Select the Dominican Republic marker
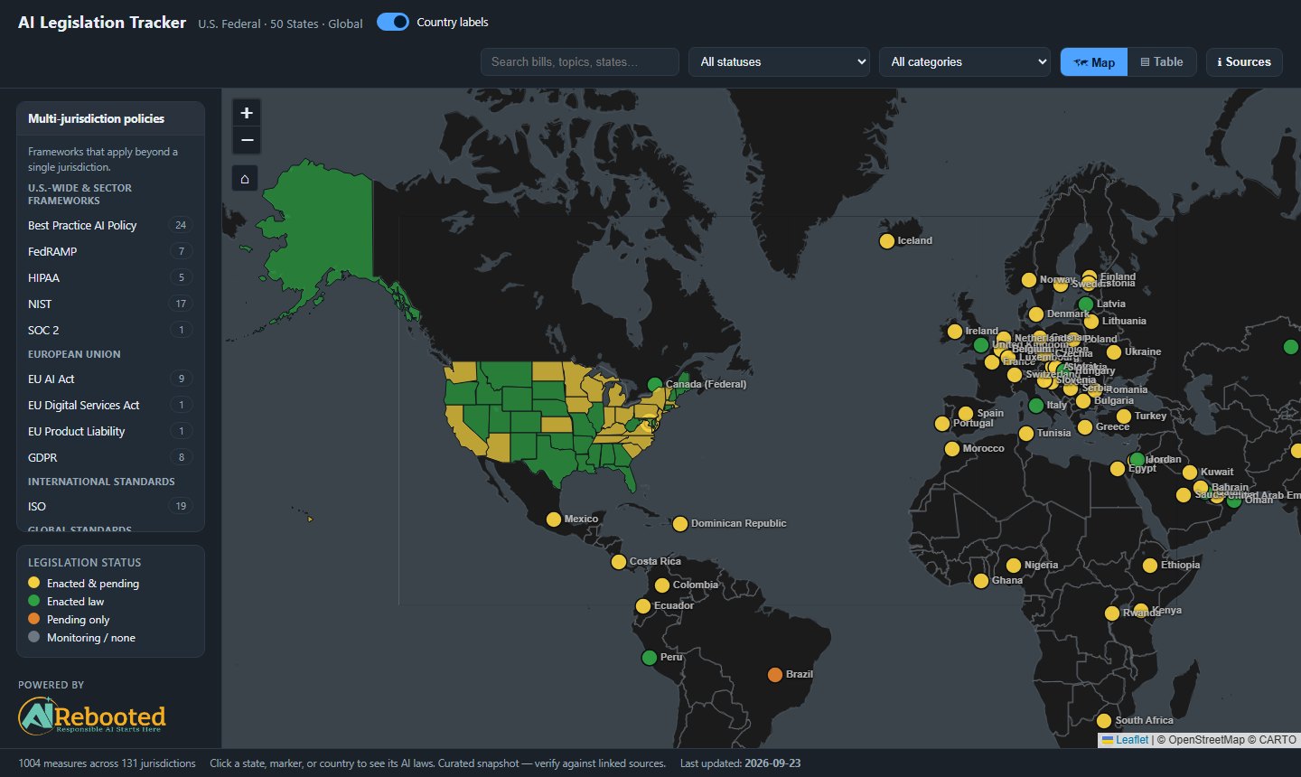This screenshot has height=777, width=1301. point(680,524)
